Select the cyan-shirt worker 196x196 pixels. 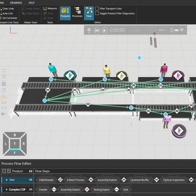52,70
